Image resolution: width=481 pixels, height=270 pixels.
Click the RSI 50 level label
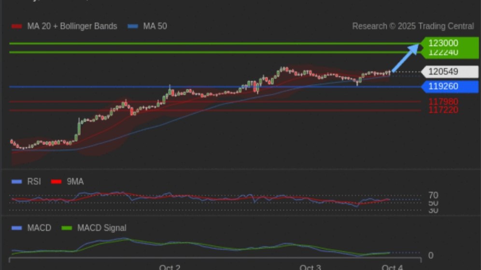pos(433,203)
